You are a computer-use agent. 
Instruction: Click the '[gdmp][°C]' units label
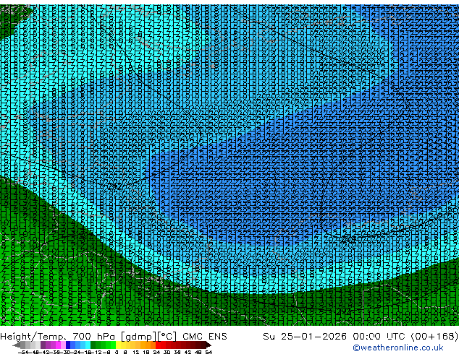coord(148,337)
